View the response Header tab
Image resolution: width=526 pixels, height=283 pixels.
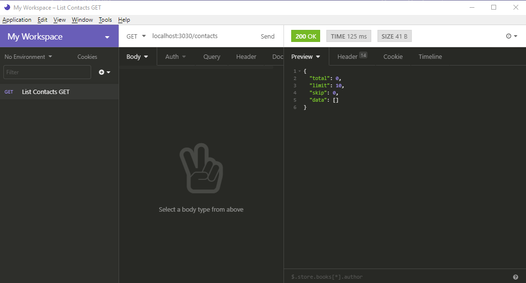pyautogui.click(x=347, y=56)
